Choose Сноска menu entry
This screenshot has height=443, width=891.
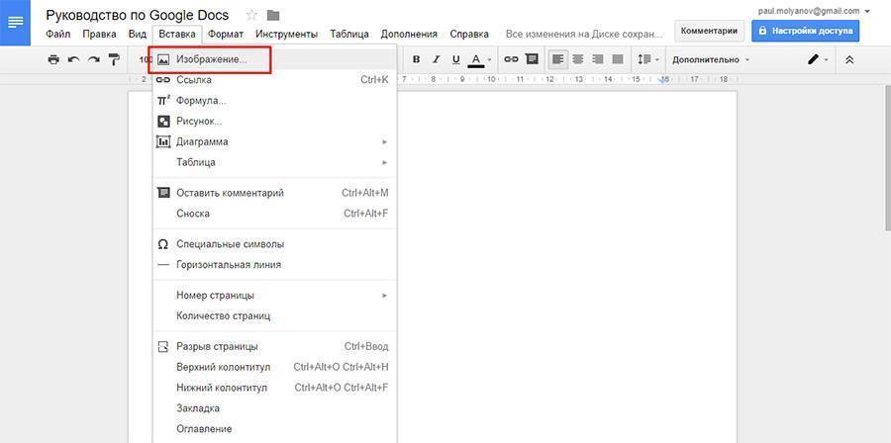tap(275, 214)
